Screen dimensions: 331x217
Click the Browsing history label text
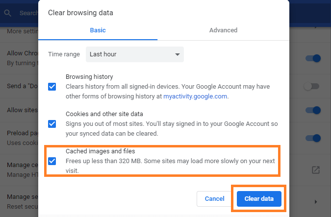[x=89, y=77]
